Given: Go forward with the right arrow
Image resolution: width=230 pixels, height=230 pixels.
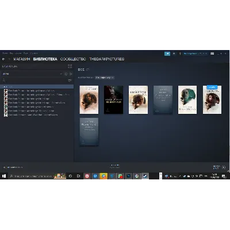Looking at the screenshot, I should coord(9,59).
